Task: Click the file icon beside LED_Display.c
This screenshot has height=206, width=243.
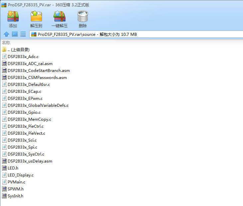Action: click(4, 175)
